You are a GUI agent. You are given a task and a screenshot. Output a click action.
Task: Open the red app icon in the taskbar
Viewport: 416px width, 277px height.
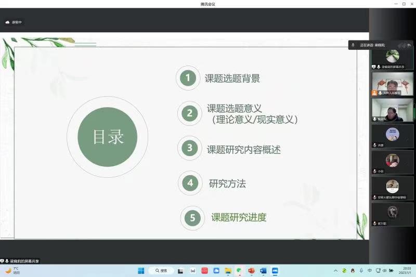[204, 271]
